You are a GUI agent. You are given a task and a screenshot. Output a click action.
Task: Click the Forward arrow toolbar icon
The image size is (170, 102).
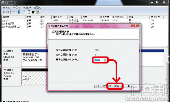pos(8,12)
